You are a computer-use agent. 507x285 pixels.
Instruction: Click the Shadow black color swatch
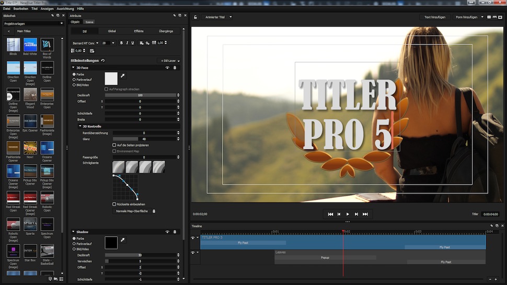pos(111,243)
